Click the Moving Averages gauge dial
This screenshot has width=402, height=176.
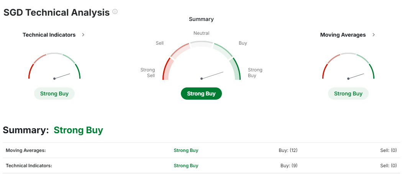click(x=348, y=67)
